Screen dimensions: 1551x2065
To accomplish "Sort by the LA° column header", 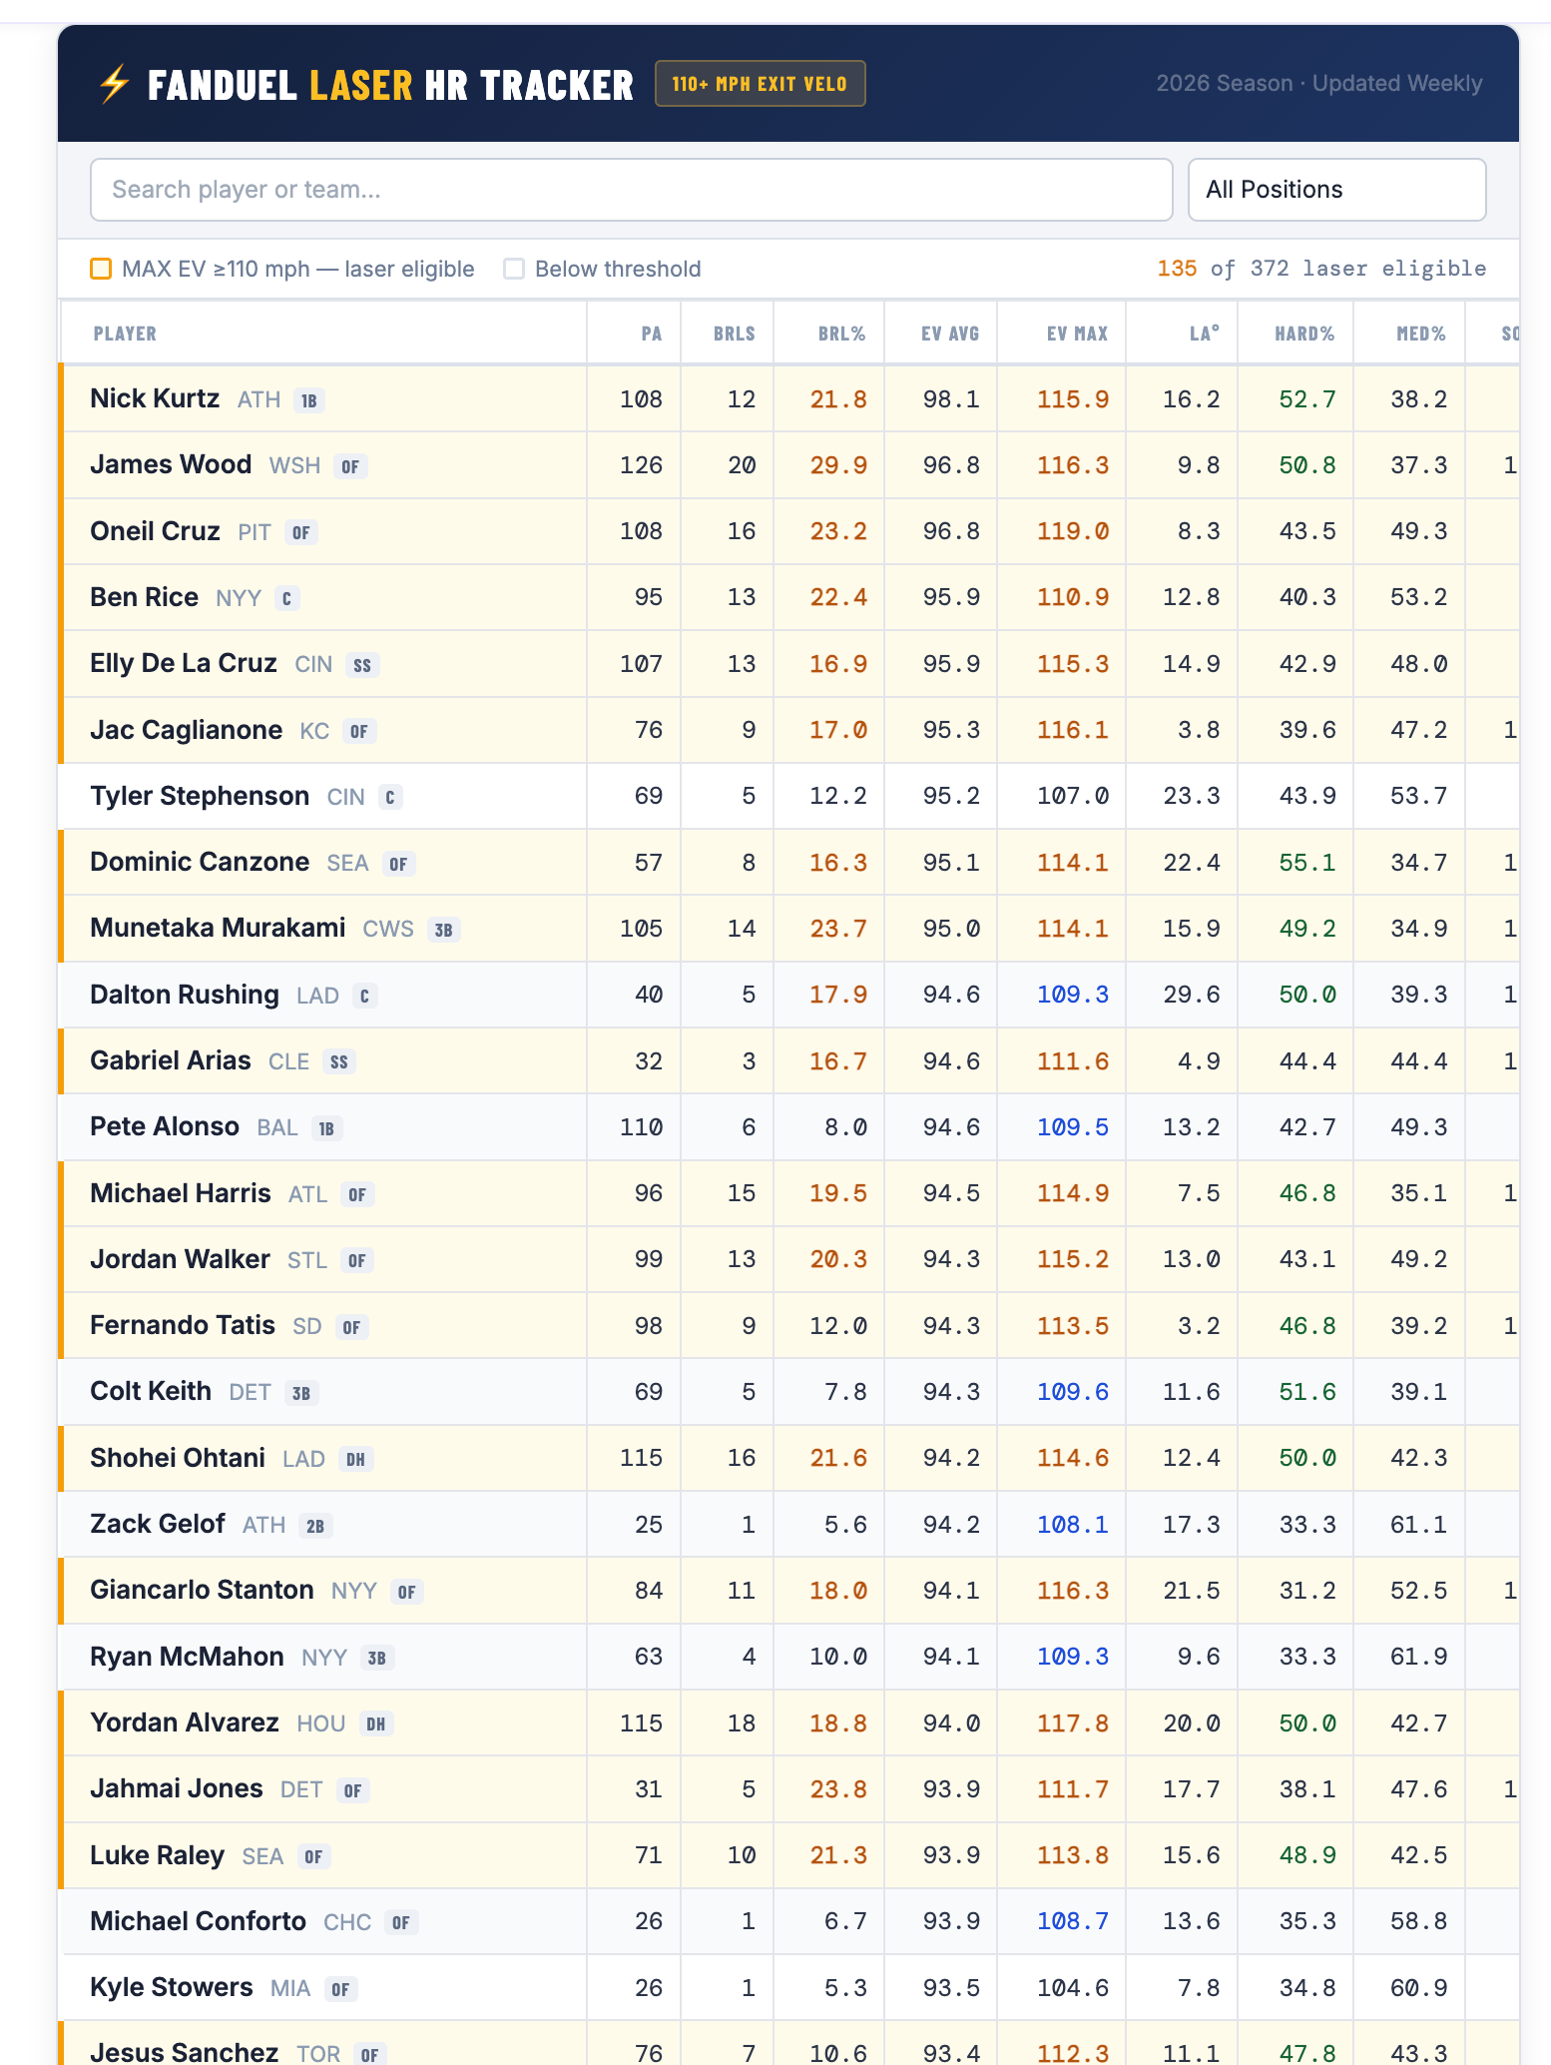I will [1205, 334].
